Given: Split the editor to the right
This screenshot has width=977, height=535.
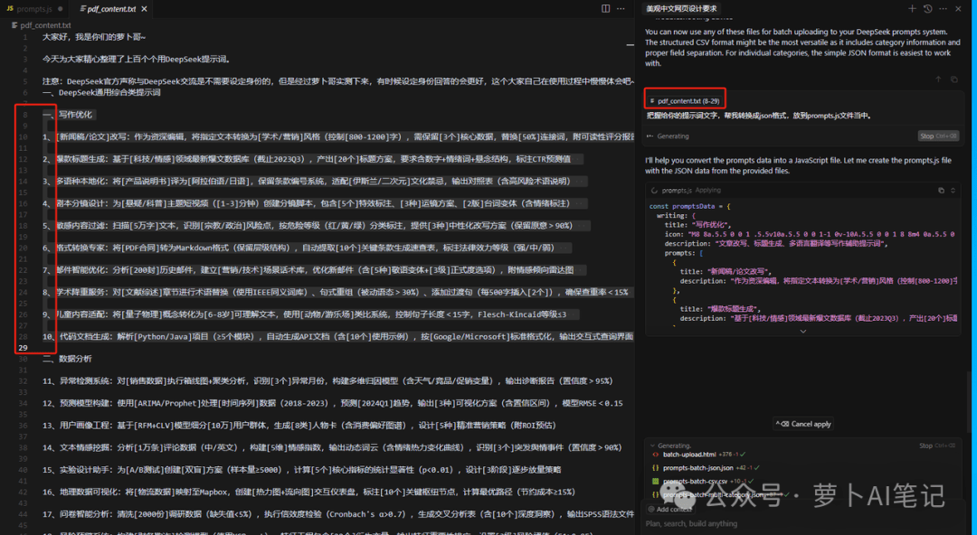Looking at the screenshot, I should pos(605,9).
